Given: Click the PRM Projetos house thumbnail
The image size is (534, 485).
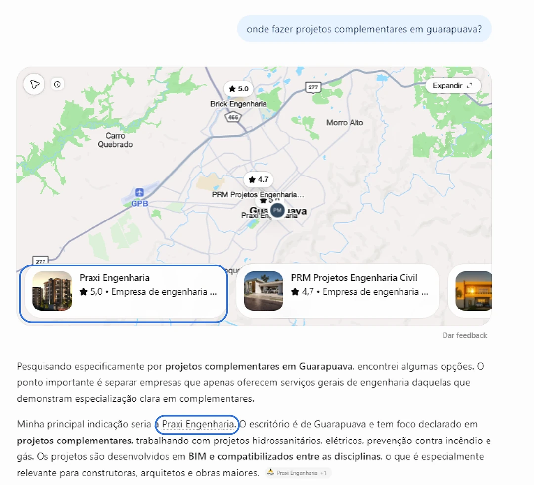Looking at the screenshot, I should [x=264, y=291].
